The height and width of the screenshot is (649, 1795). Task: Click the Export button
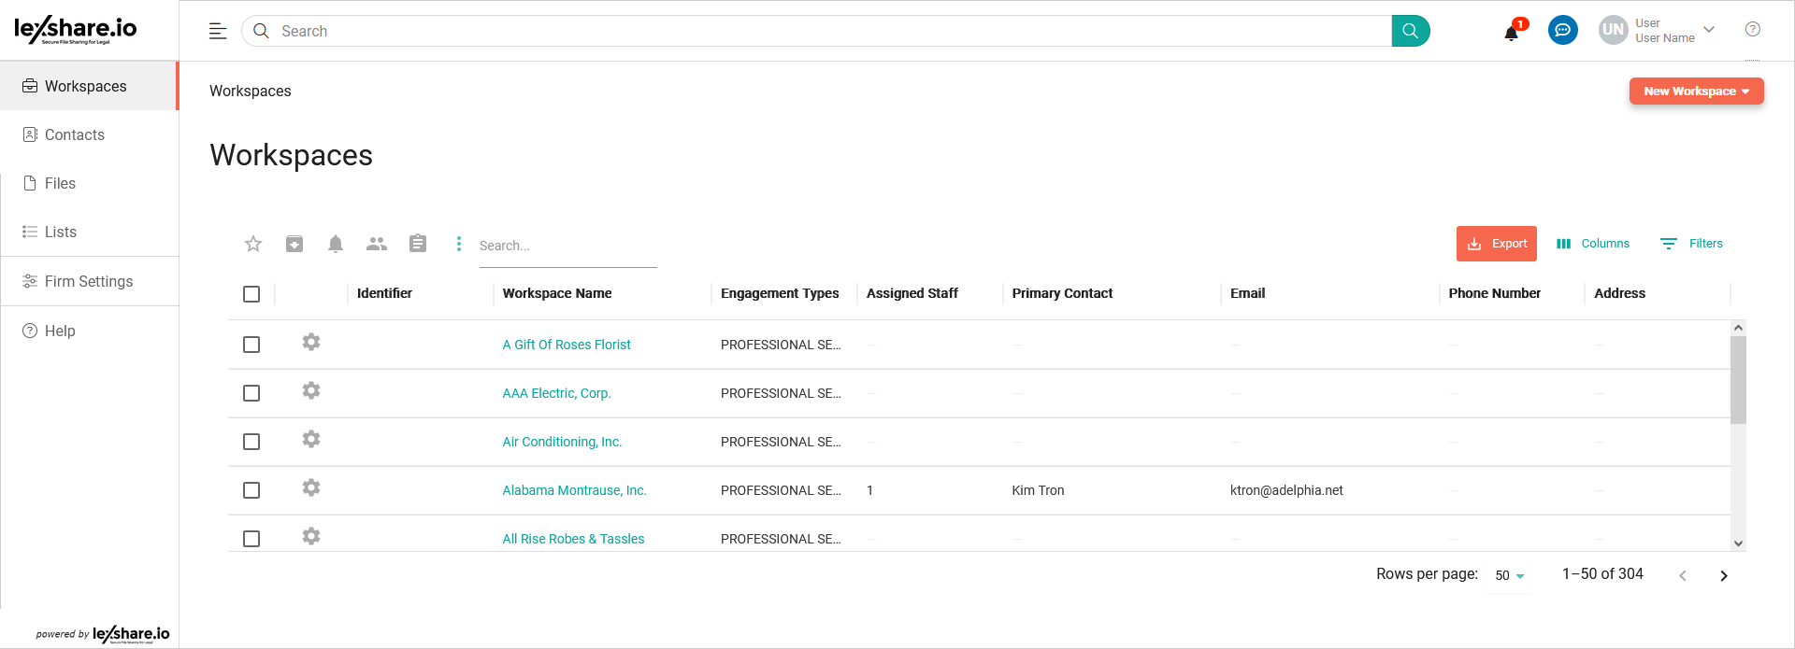point(1496,244)
